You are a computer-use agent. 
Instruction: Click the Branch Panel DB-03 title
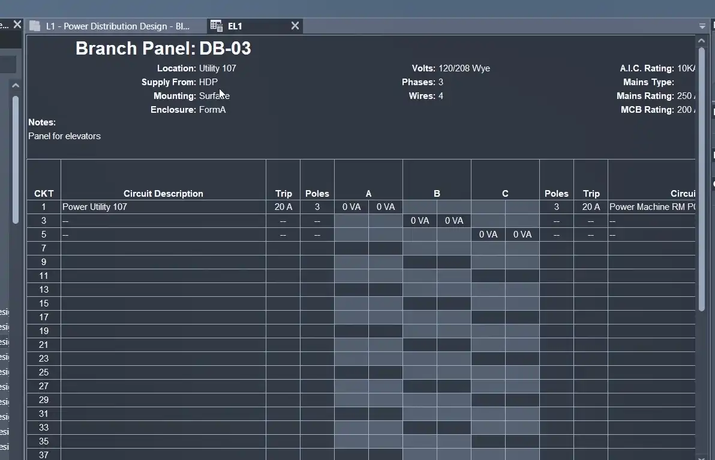click(x=163, y=49)
